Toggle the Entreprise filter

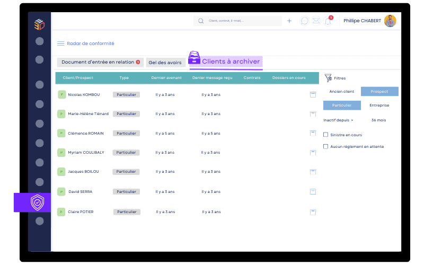click(x=379, y=105)
